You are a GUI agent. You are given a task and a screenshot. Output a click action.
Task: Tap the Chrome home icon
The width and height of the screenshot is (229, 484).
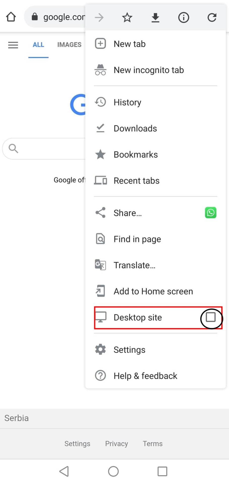[x=11, y=17]
